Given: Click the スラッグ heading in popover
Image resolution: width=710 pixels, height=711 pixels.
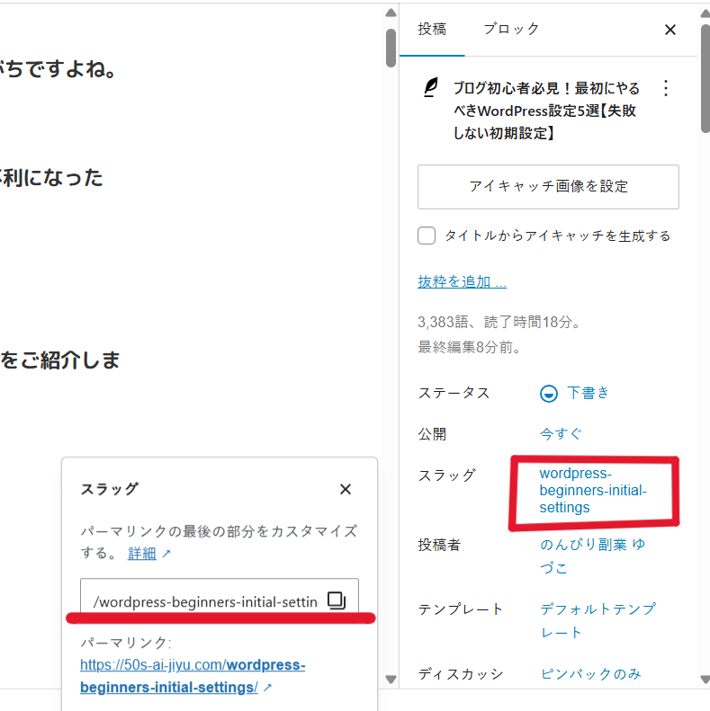Looking at the screenshot, I should tap(110, 489).
